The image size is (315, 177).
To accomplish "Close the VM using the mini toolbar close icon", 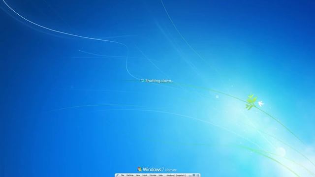I will 198,175.
